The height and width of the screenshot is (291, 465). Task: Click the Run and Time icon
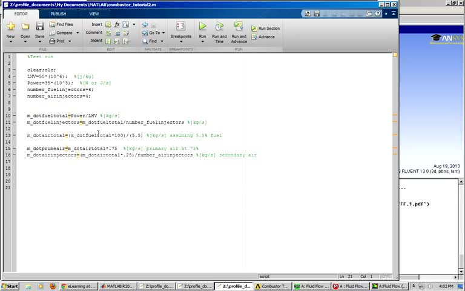coord(219,26)
